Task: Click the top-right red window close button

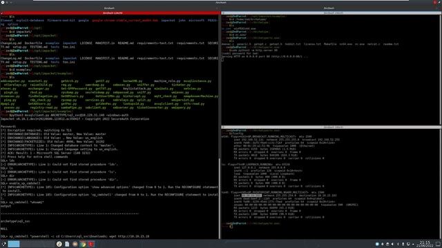Action: click(435, 2)
